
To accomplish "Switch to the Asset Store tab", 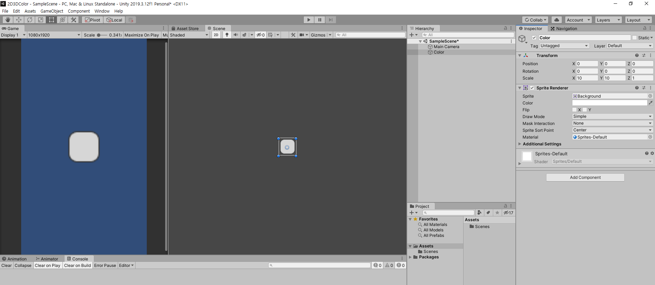I will click(x=185, y=29).
